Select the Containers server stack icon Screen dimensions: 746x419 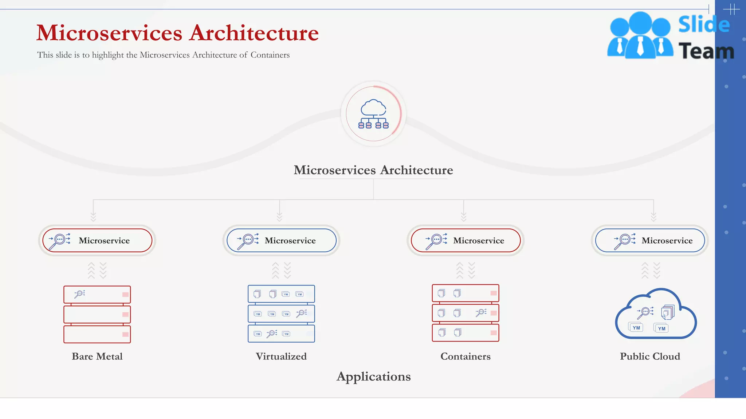pyautogui.click(x=466, y=313)
